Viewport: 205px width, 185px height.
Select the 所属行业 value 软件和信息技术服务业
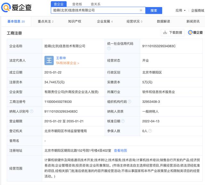(x=159, y=92)
